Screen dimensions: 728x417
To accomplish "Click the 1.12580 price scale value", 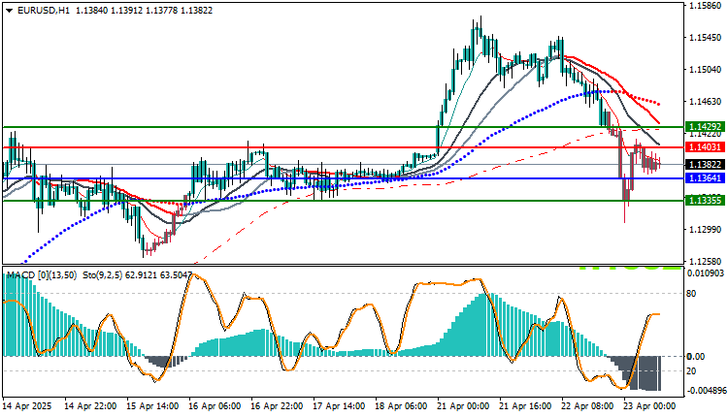I will [706, 262].
